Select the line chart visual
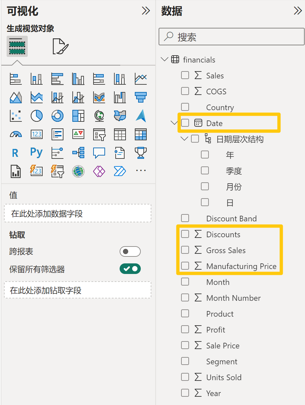Image resolution: width=305 pixels, height=405 pixels. tap(141, 79)
